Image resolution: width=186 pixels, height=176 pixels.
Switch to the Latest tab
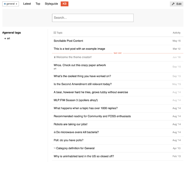click(x=27, y=4)
